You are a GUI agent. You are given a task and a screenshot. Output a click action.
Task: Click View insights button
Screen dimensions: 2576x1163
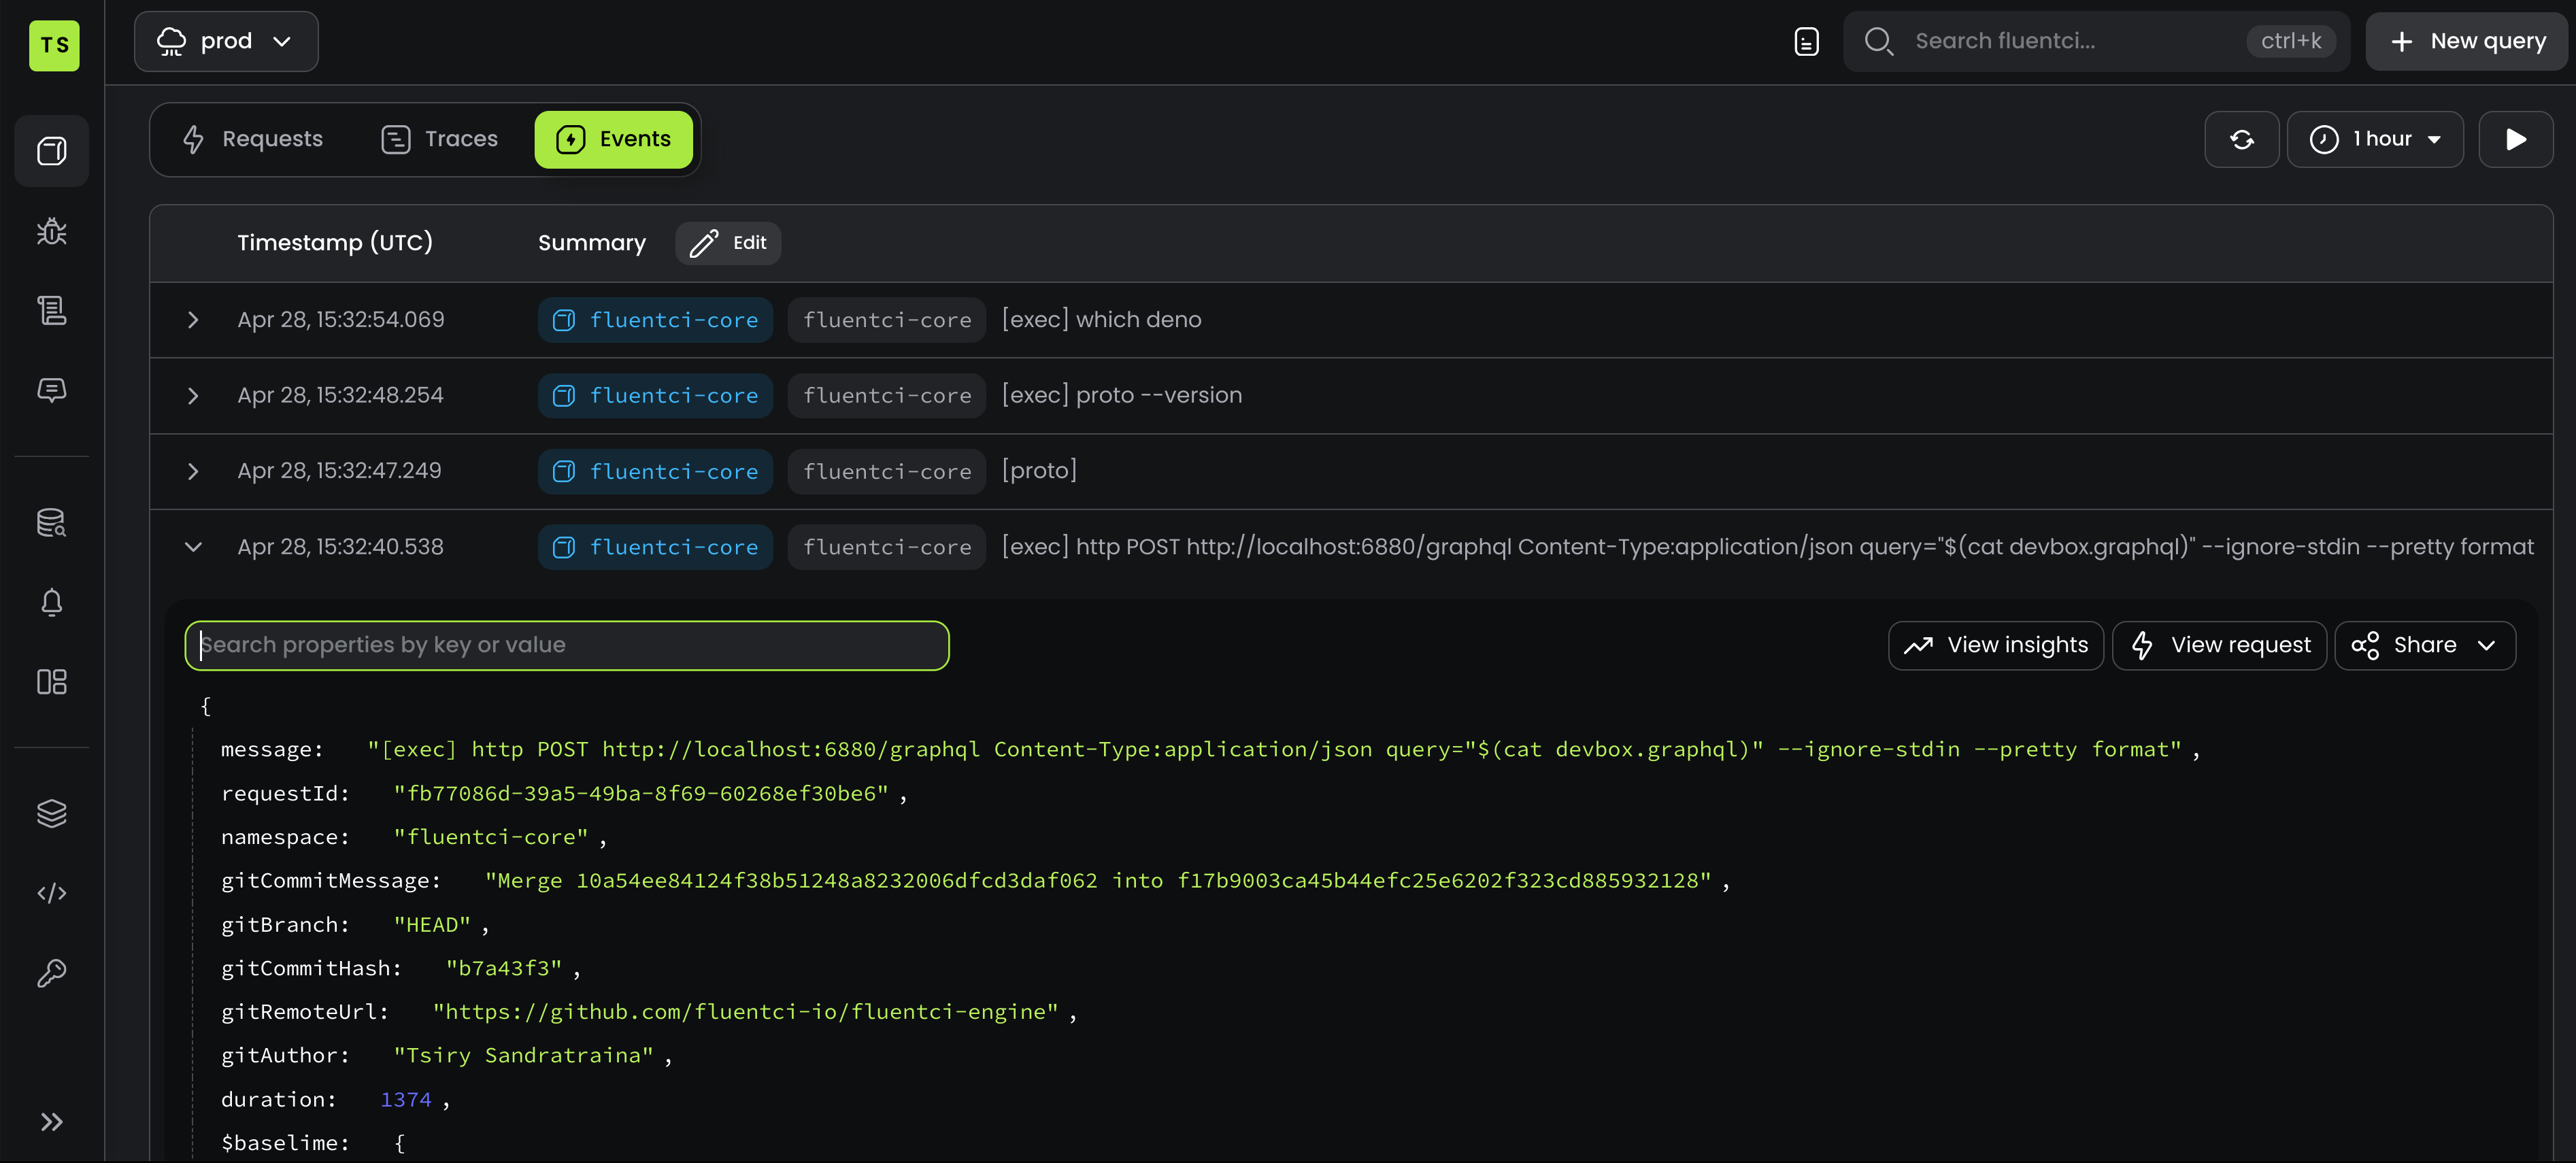click(1995, 645)
